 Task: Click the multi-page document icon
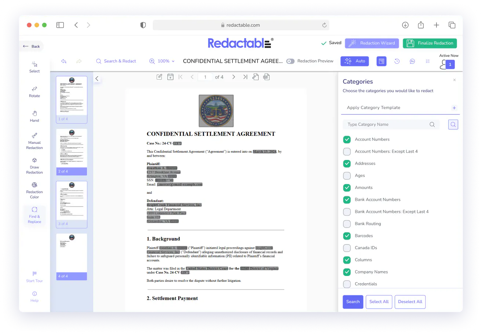tap(267, 77)
